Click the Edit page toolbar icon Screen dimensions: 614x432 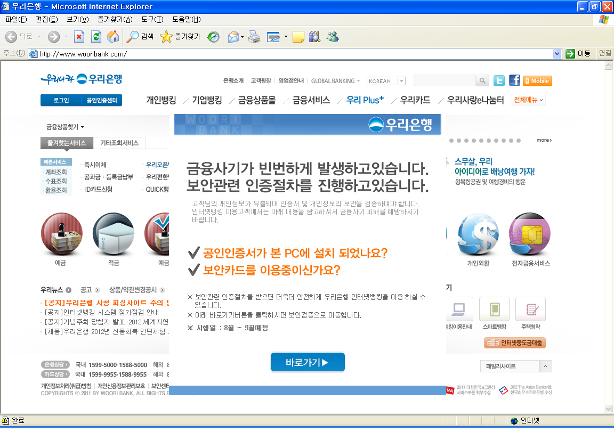273,37
